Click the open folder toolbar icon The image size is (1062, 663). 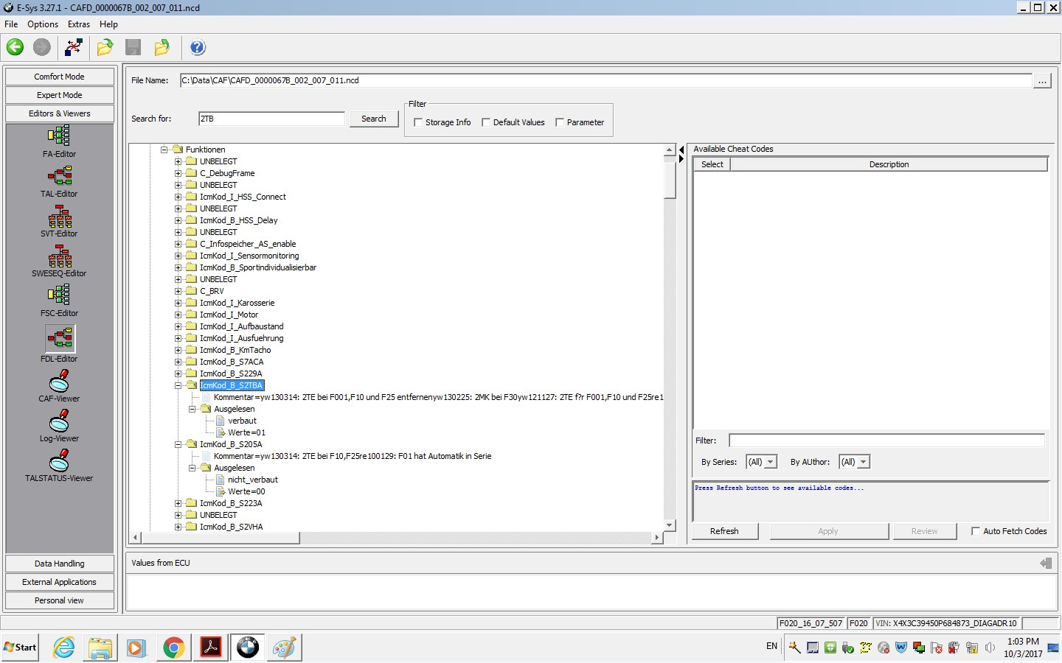[x=105, y=48]
